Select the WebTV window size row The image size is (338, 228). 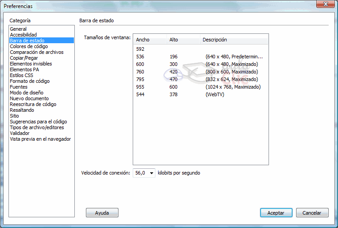(x=200, y=94)
